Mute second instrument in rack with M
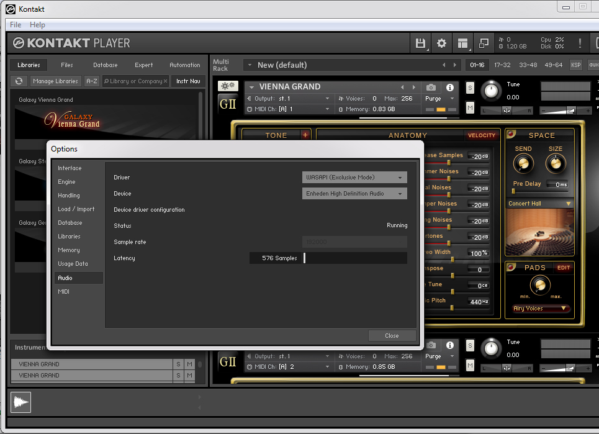The width and height of the screenshot is (599, 434). point(471,365)
